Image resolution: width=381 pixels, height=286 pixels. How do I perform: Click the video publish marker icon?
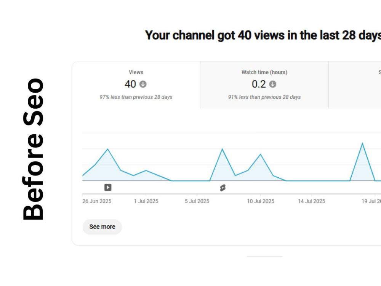(108, 188)
